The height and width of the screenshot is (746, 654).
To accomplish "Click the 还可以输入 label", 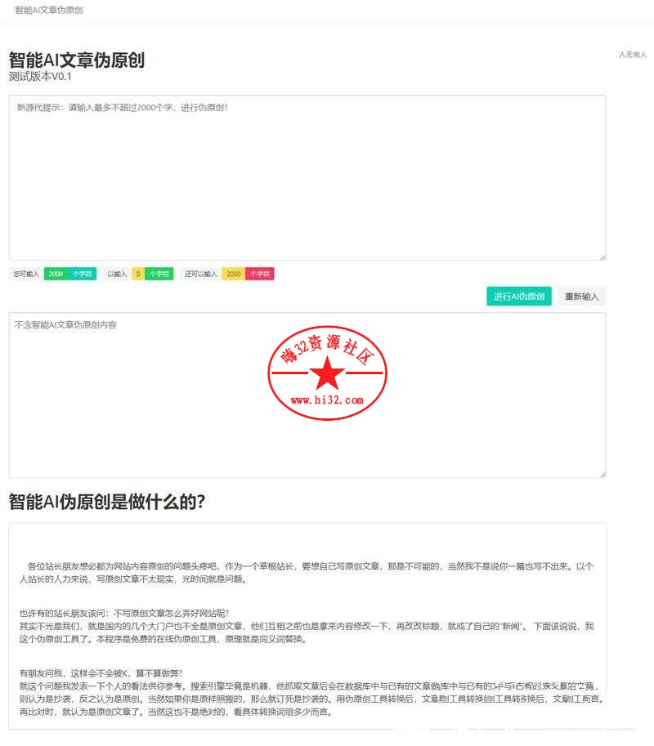I will pyautogui.click(x=201, y=274).
